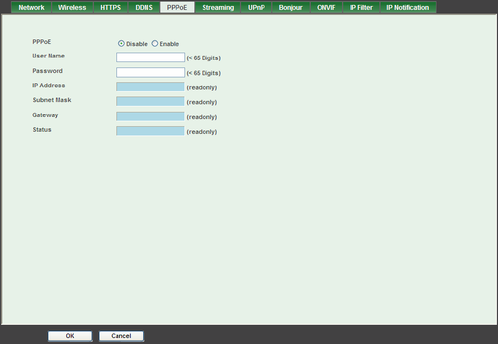Switch to the UPnP tab
The image size is (498, 344).
(256, 7)
